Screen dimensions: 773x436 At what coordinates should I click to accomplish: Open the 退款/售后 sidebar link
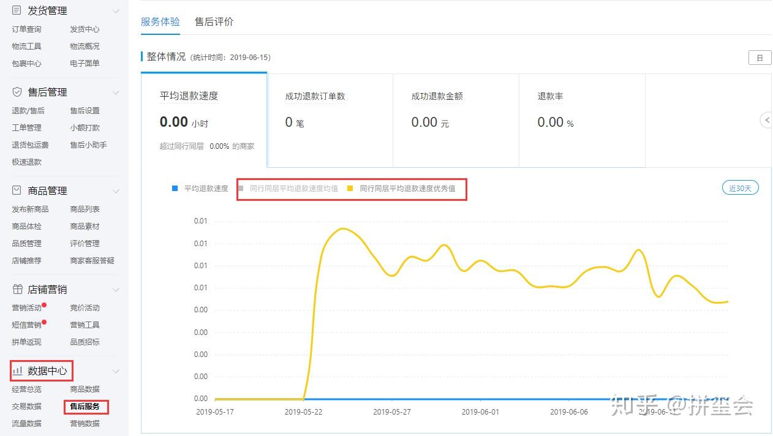28,111
